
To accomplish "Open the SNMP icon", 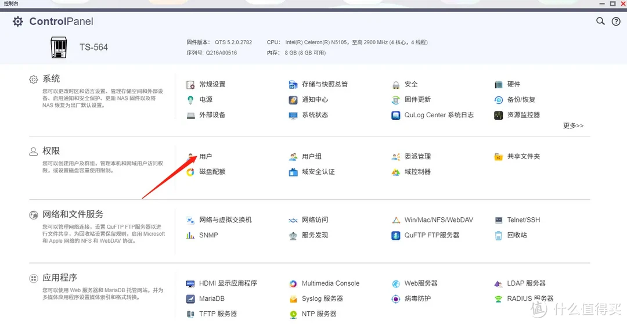I will [191, 235].
